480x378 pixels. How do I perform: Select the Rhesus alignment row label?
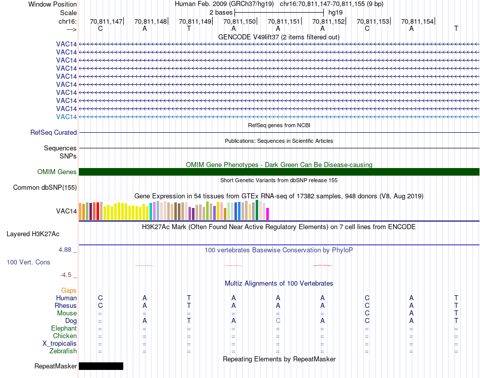pyautogui.click(x=66, y=305)
